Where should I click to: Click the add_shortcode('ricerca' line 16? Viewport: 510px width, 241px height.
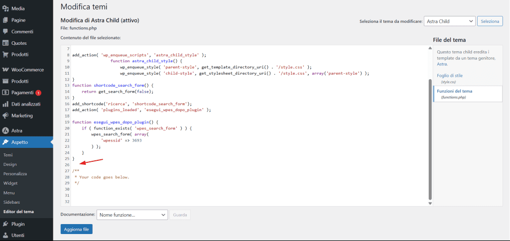(x=132, y=104)
